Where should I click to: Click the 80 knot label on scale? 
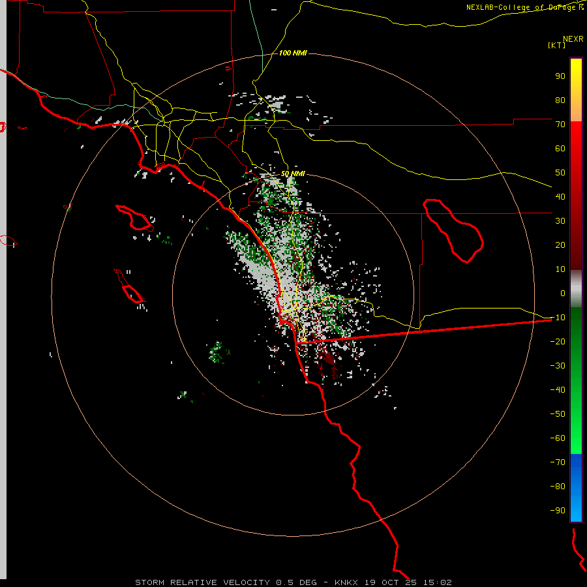pos(560,100)
